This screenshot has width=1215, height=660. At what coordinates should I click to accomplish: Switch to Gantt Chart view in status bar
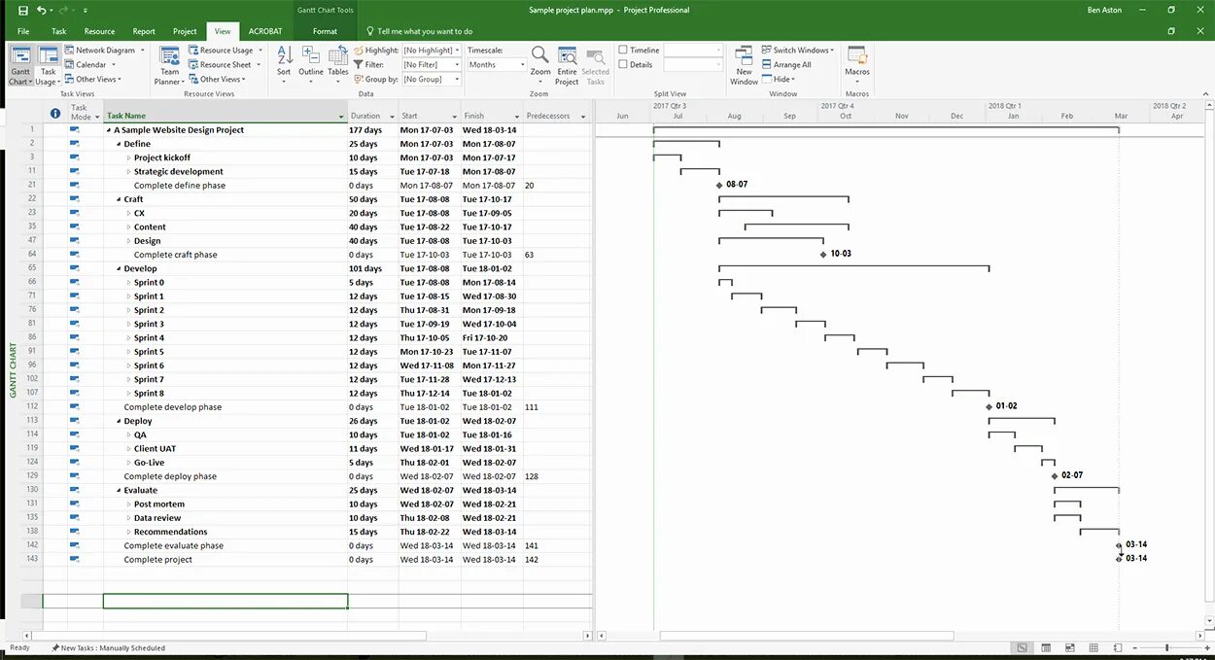coord(1022,647)
